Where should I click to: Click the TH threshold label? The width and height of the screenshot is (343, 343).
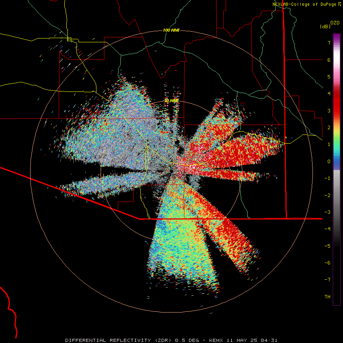point(327,297)
